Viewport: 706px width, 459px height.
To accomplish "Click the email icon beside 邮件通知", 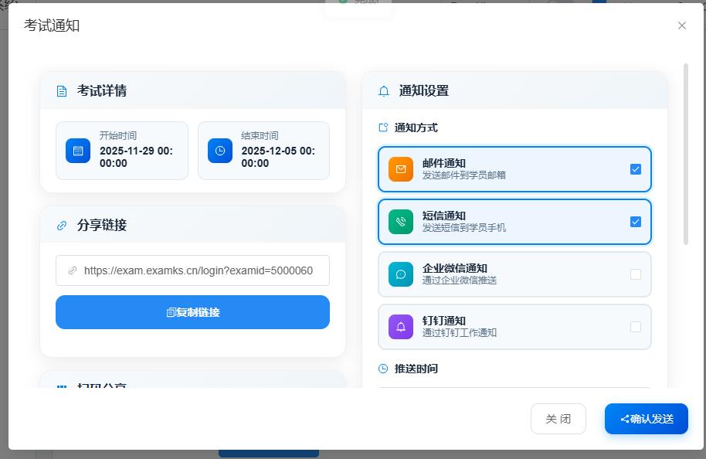I will coord(400,168).
